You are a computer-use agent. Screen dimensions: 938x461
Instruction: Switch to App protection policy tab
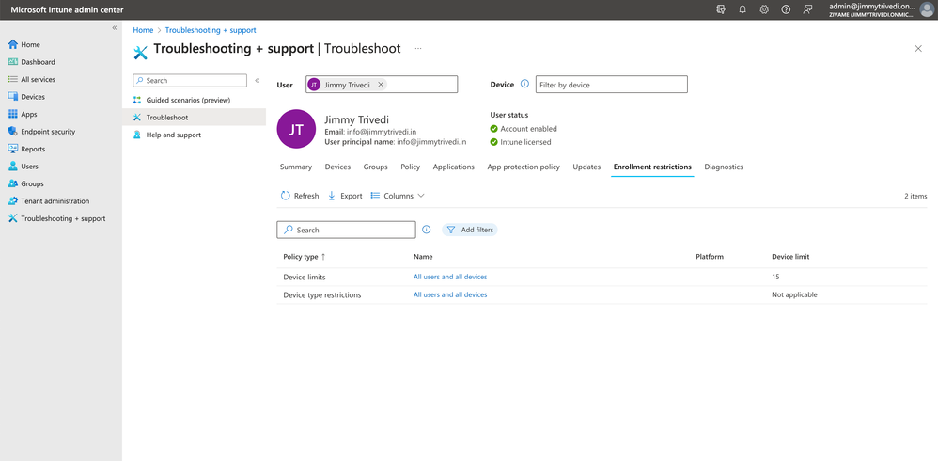coord(524,167)
